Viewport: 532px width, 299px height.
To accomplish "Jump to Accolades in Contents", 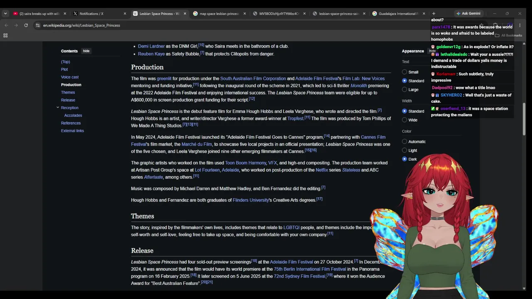I will click(73, 115).
